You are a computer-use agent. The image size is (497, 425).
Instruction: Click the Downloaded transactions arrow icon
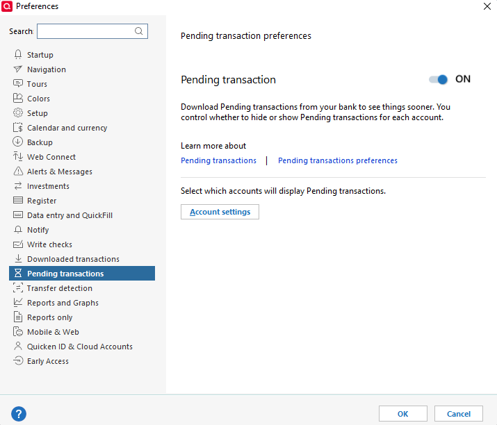coord(18,258)
